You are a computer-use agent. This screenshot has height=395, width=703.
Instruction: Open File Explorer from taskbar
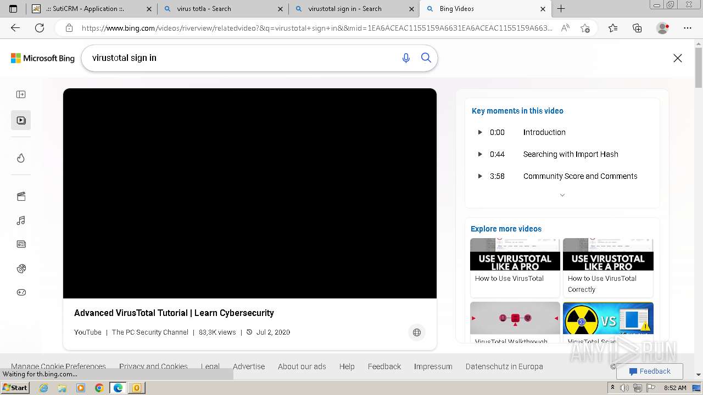(62, 388)
